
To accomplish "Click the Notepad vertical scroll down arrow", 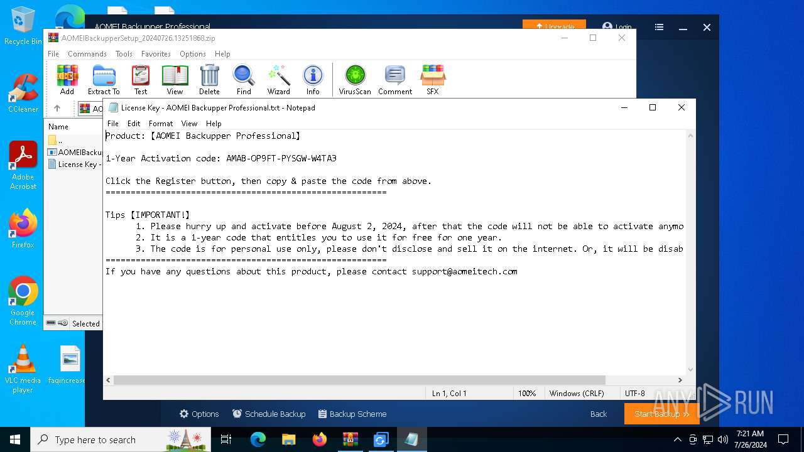I will [x=691, y=370].
